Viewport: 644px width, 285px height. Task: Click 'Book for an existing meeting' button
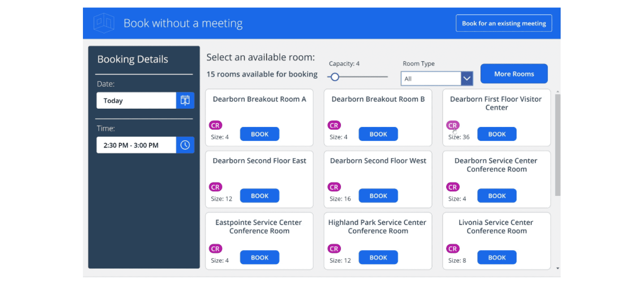coord(503,23)
